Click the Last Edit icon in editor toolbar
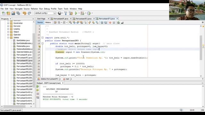 click(x=55, y=23)
